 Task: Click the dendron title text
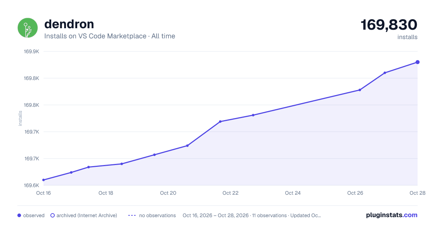click(69, 24)
